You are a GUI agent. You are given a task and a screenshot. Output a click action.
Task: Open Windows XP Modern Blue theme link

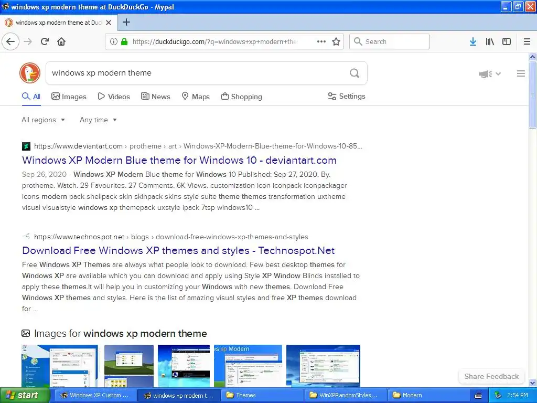pos(179,160)
